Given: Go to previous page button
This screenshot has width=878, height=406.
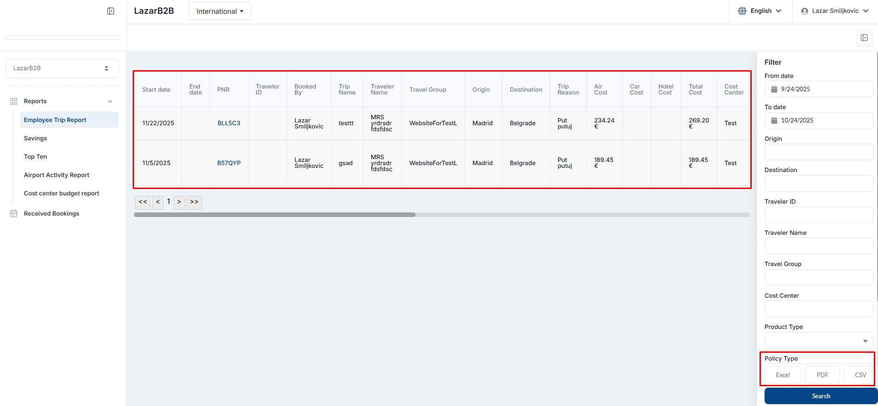Looking at the screenshot, I should point(158,202).
